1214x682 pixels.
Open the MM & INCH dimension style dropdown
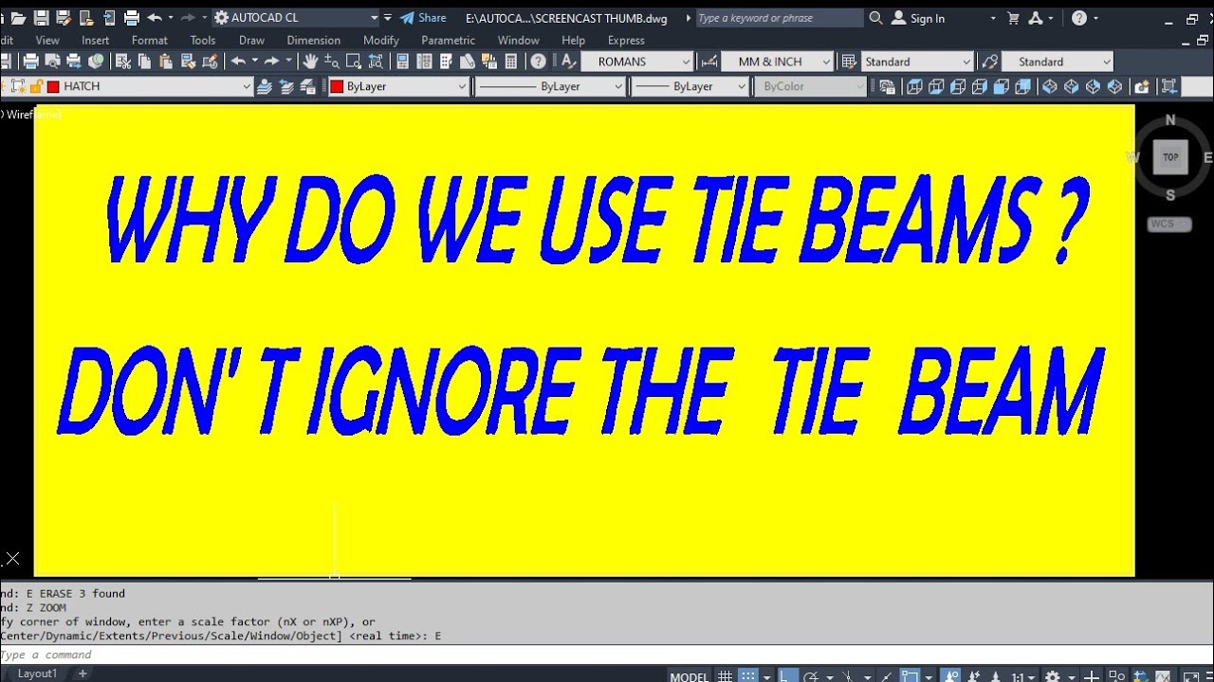click(826, 62)
